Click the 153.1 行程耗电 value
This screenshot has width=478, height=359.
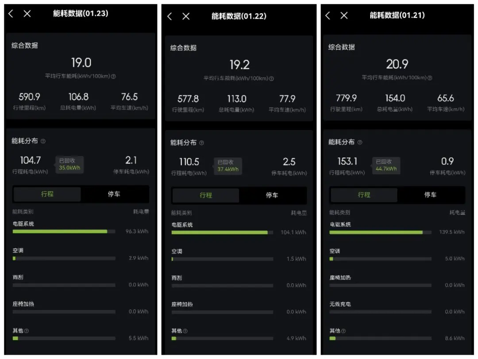tap(347, 161)
